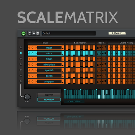
Task: Switch to the CURVES view
Action: (x=49, y=95)
